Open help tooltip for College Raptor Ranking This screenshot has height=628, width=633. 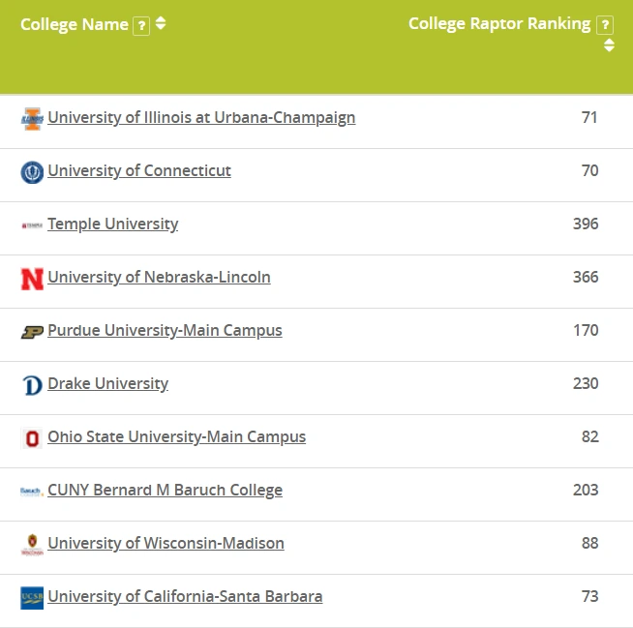coord(605,25)
